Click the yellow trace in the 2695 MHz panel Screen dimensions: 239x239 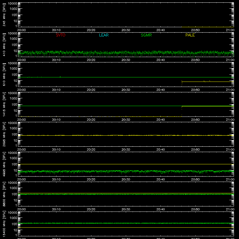(x=126, y=135)
